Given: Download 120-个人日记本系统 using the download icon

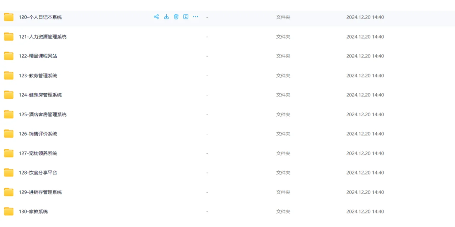Looking at the screenshot, I should 166,16.
